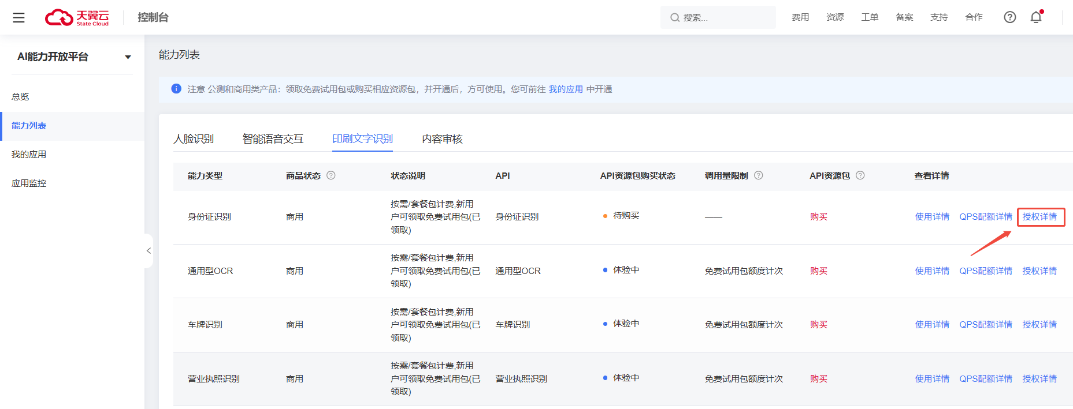
Task: Click help icon beside 商品状态 column header
Action: pos(331,175)
